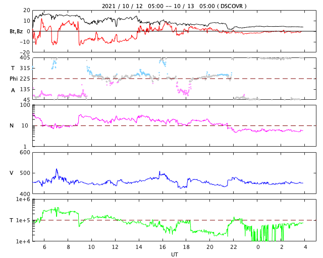This screenshot has height=258, width=323.
Task: Click the 12 hour tick on the UT axis
Action: point(115,247)
